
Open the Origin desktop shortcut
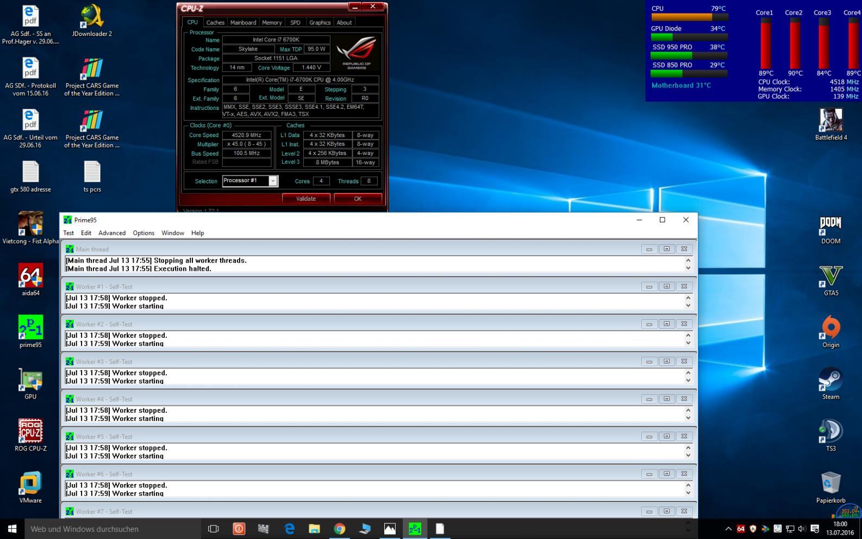point(830,332)
